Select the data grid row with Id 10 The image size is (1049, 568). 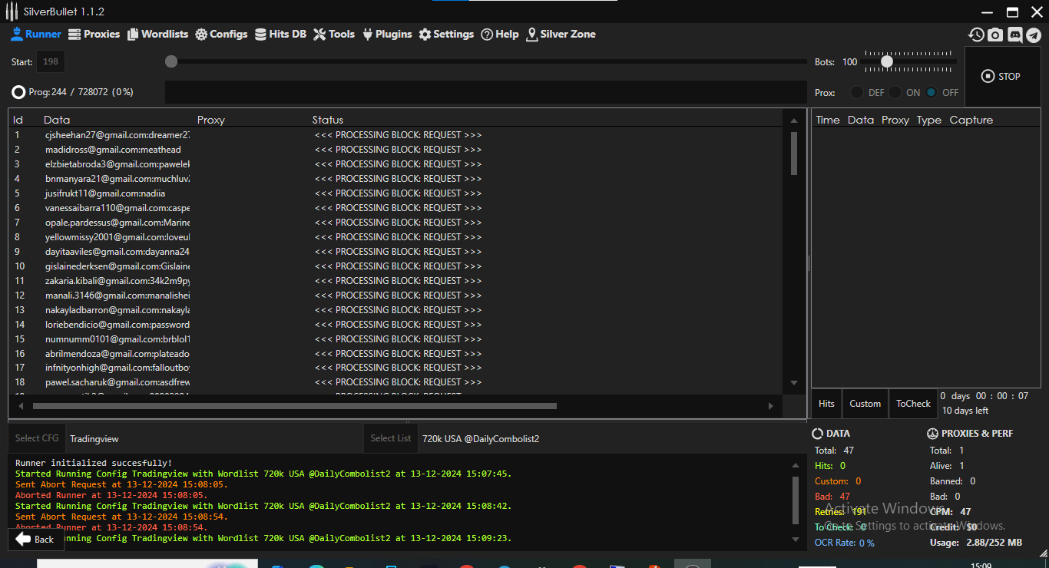[x=397, y=266]
